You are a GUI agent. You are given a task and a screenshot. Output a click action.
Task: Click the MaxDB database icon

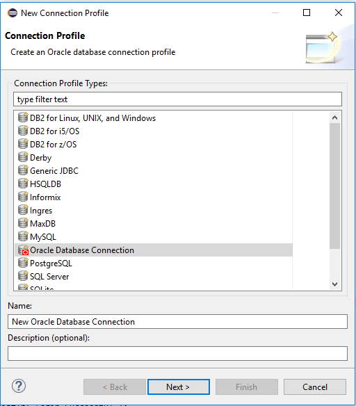23,223
